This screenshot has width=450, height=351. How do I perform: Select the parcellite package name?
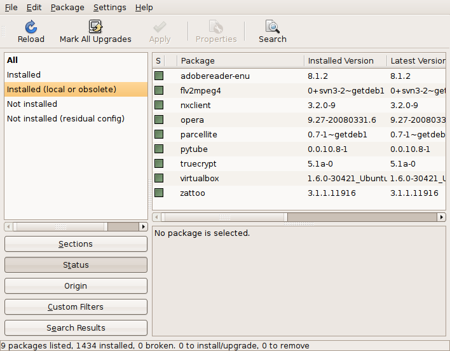pos(198,135)
